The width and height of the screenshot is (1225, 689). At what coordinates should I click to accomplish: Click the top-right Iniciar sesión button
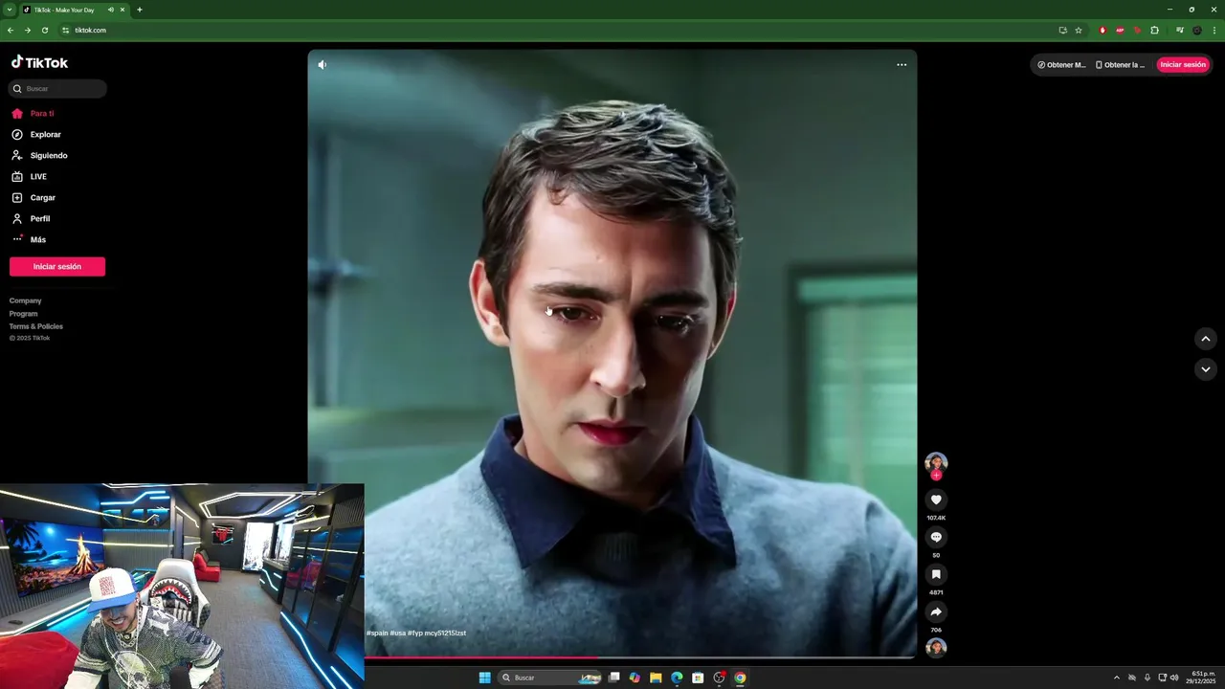1183,65
